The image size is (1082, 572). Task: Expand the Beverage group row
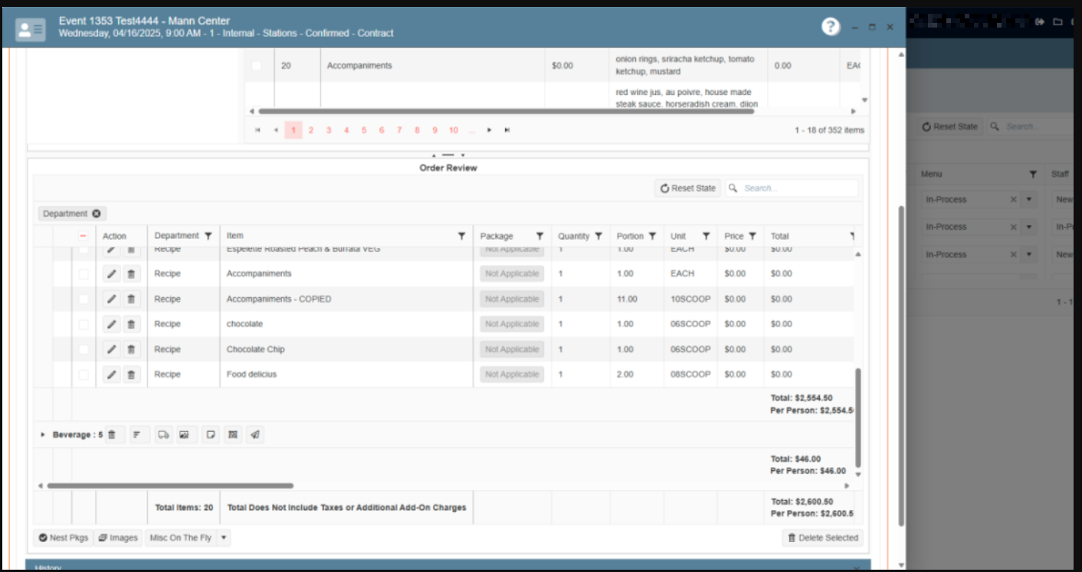43,435
